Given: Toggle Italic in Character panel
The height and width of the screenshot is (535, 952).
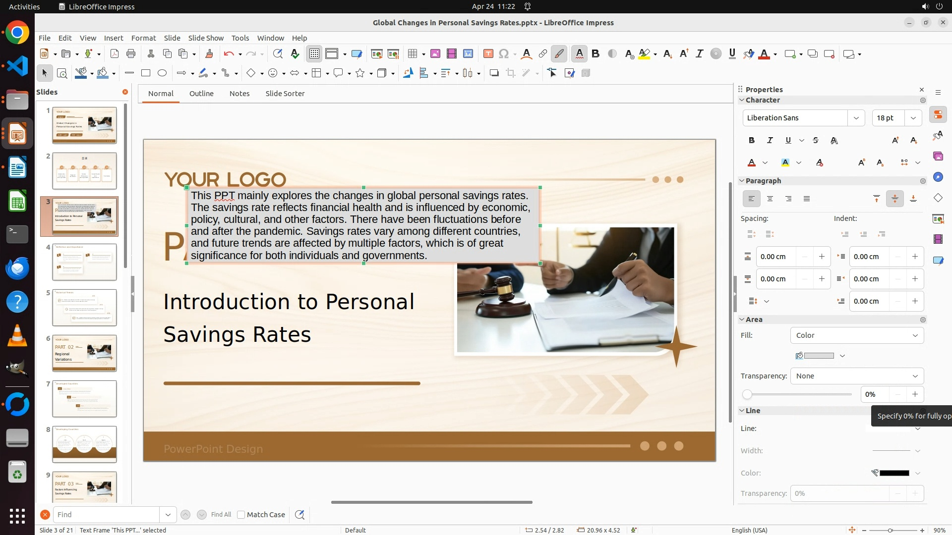Looking at the screenshot, I should (770, 141).
